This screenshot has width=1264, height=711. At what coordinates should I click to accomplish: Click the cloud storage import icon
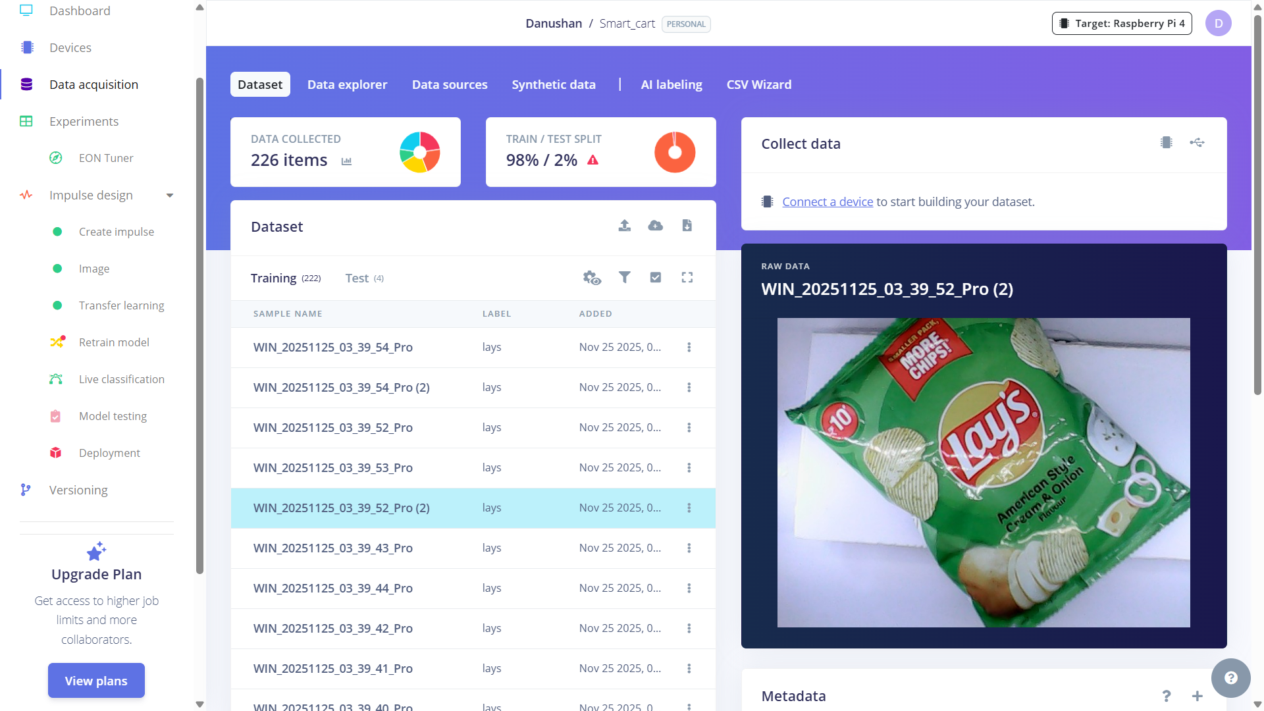[656, 226]
